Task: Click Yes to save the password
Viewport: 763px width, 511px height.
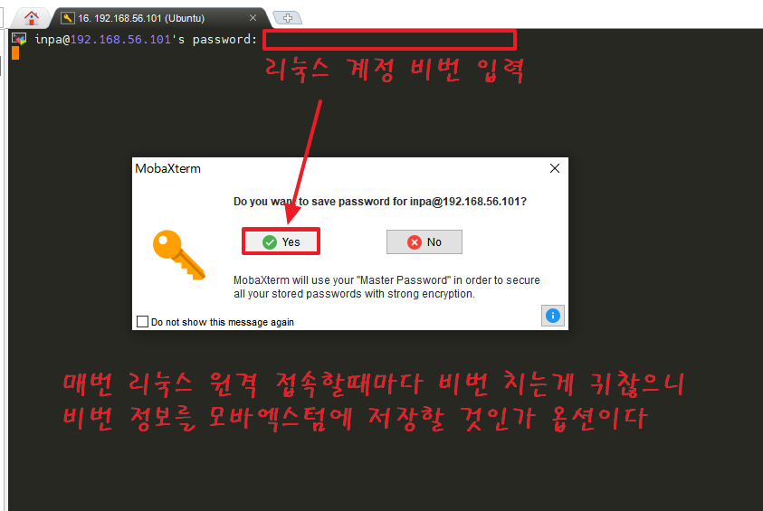Action: [281, 241]
